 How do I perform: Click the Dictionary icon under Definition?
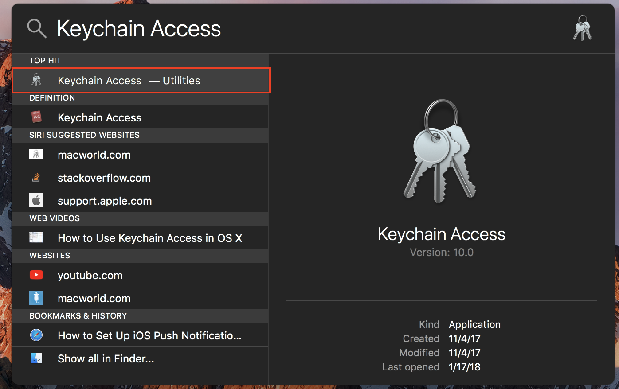coord(36,117)
